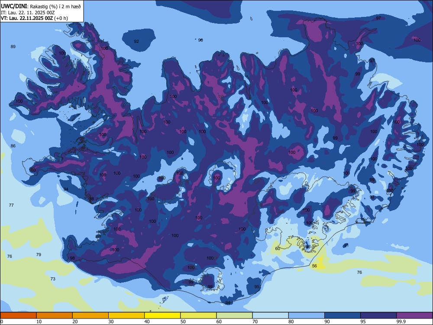The height and width of the screenshot is (325, 433).
Task: Select the 30–40 golden legend swatch
Action: 126,315
